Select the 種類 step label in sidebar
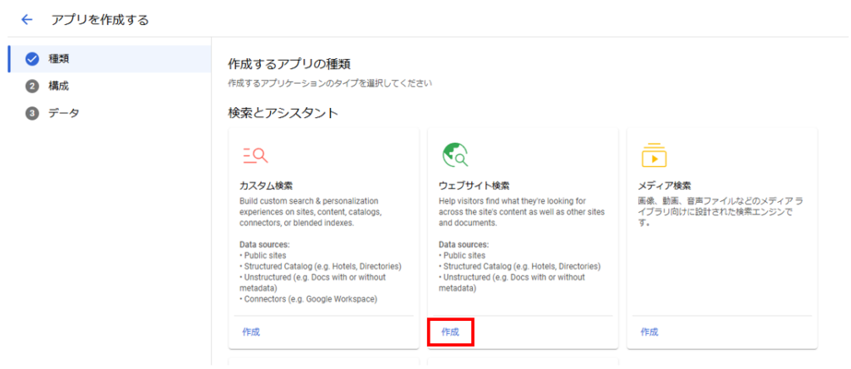 point(59,59)
